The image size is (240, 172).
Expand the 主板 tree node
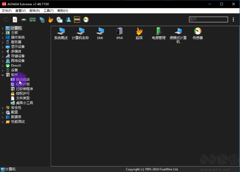pyautogui.click(x=3, y=33)
